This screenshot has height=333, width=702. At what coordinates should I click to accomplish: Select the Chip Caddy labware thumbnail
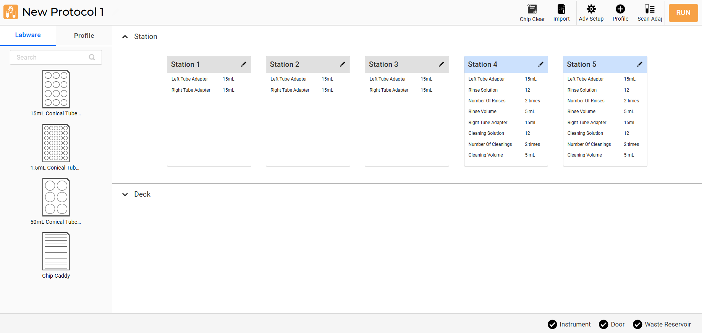pos(56,252)
